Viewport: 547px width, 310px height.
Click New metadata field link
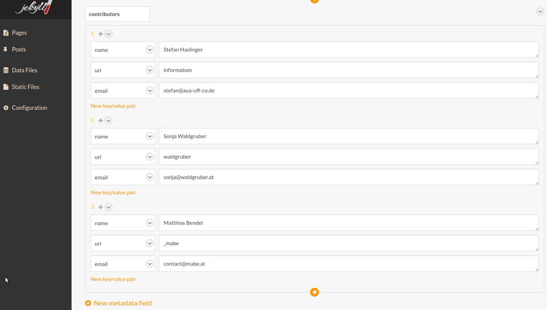tap(123, 303)
